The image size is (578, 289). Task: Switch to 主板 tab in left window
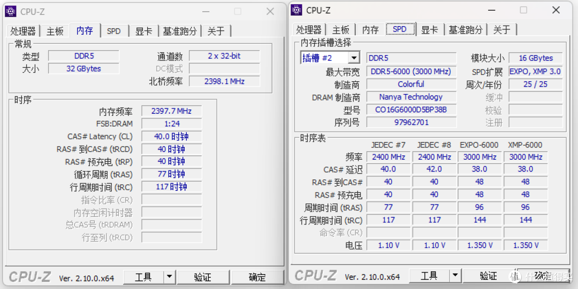pos(55,31)
